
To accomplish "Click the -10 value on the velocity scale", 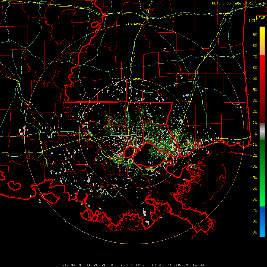I will (254, 144).
